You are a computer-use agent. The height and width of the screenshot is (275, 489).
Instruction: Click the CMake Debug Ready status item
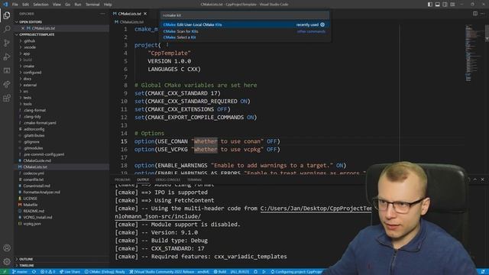coord(105,272)
